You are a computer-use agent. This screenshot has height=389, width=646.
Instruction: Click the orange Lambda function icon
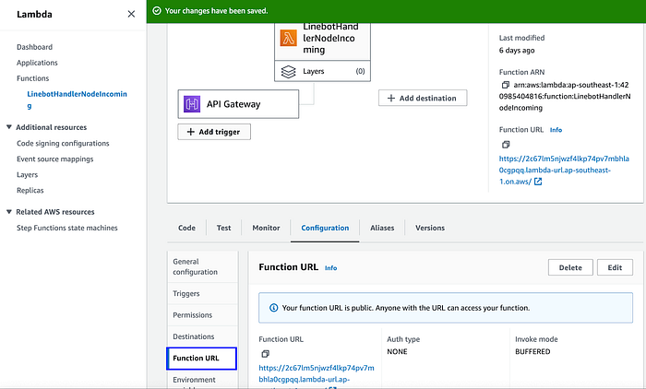click(x=288, y=38)
